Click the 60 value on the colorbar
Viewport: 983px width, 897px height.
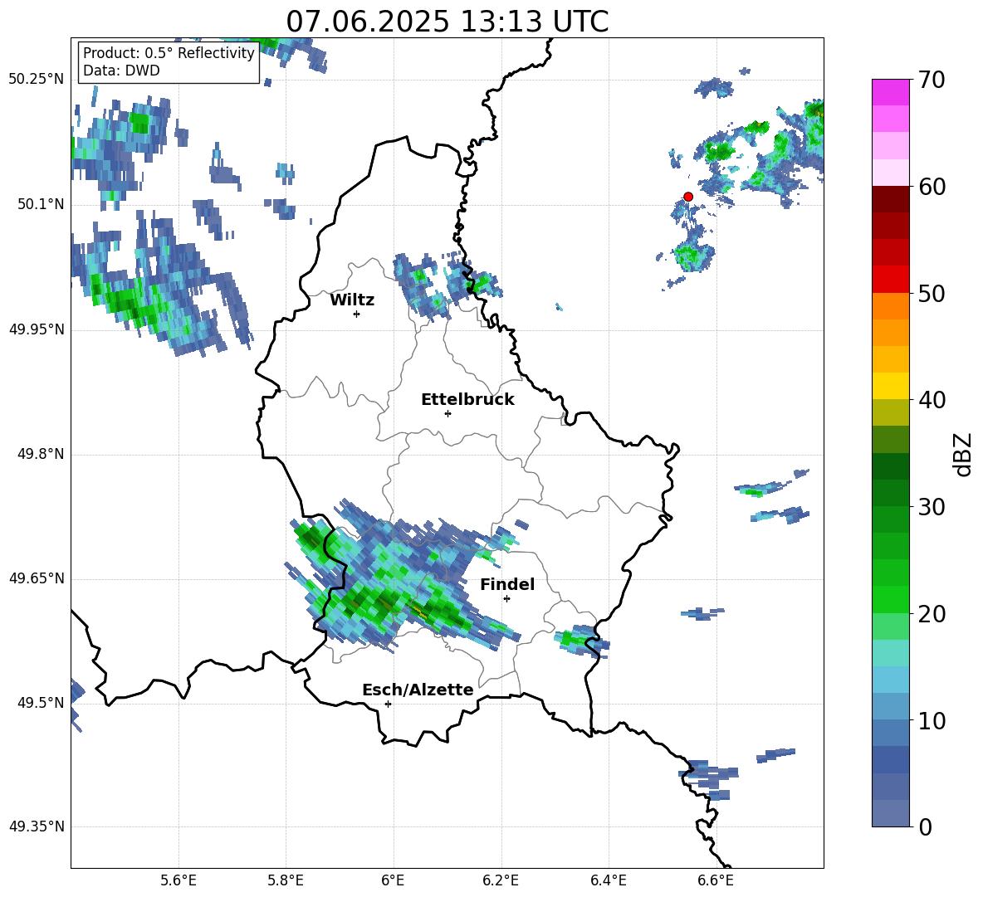point(931,187)
